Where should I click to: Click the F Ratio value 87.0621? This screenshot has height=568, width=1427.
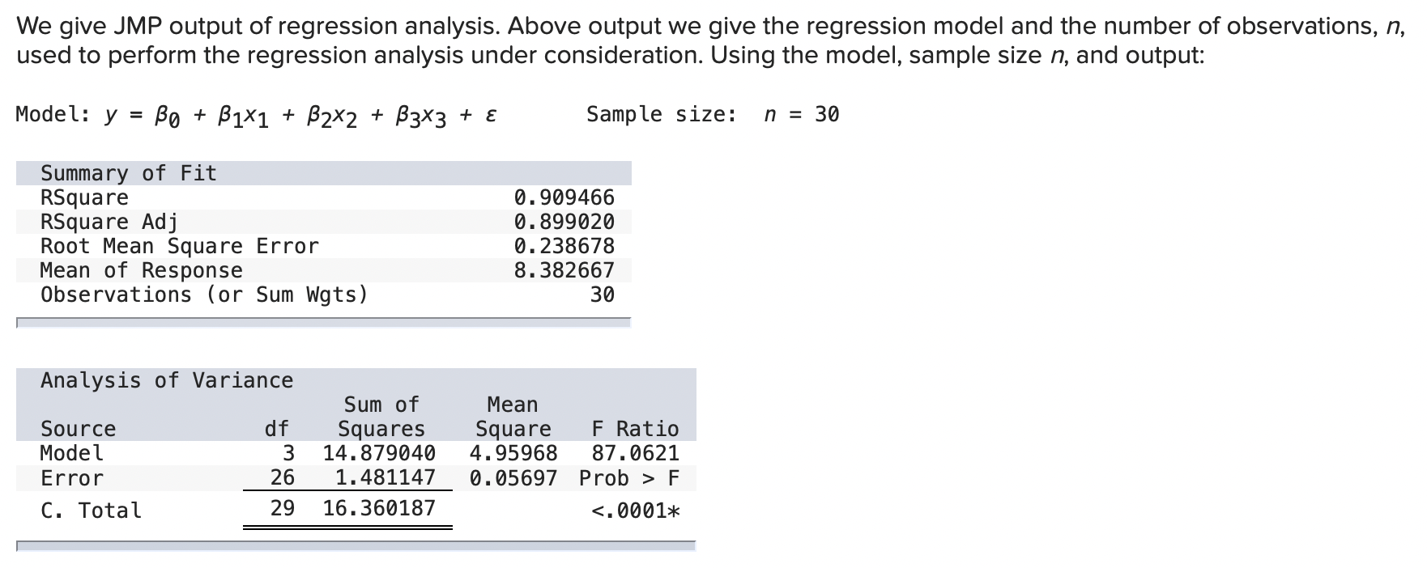click(636, 453)
